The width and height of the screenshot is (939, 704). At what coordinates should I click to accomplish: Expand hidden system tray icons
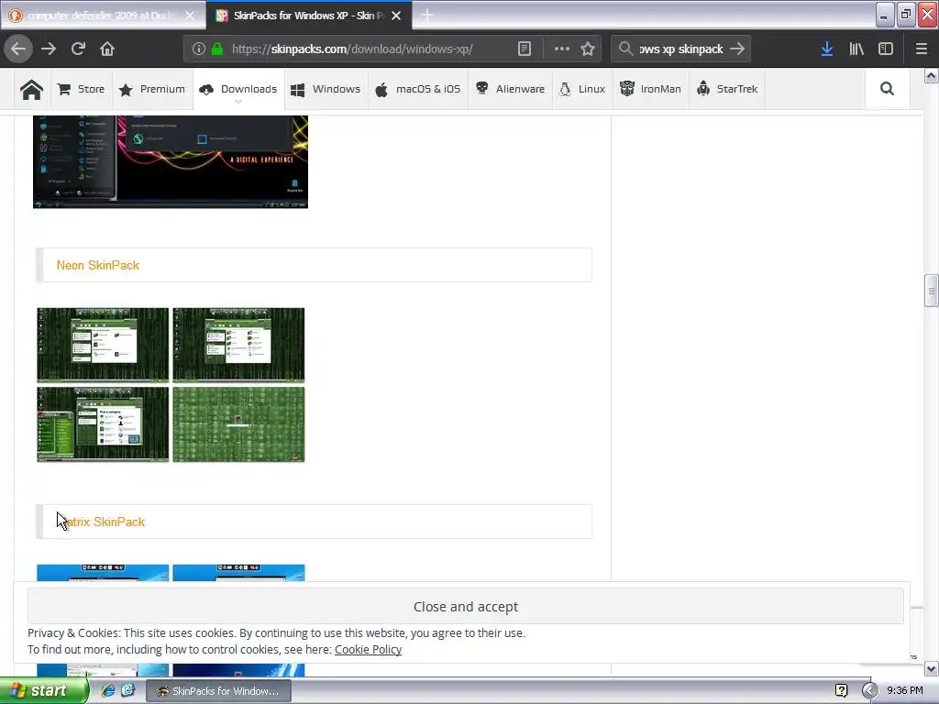click(x=869, y=691)
